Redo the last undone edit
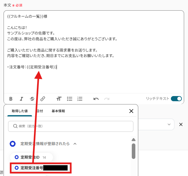Image resolution: width=188 pixels, height=176 pixels. click(107, 99)
